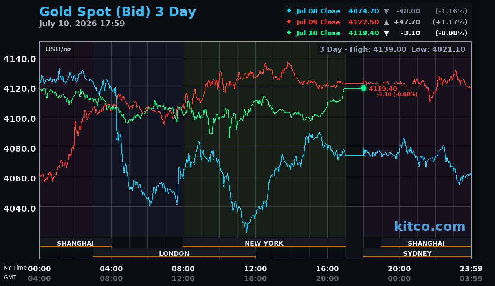The height and width of the screenshot is (286, 495).
Task: Click the down arrow next to -3.10 in legend
Action: point(386,33)
